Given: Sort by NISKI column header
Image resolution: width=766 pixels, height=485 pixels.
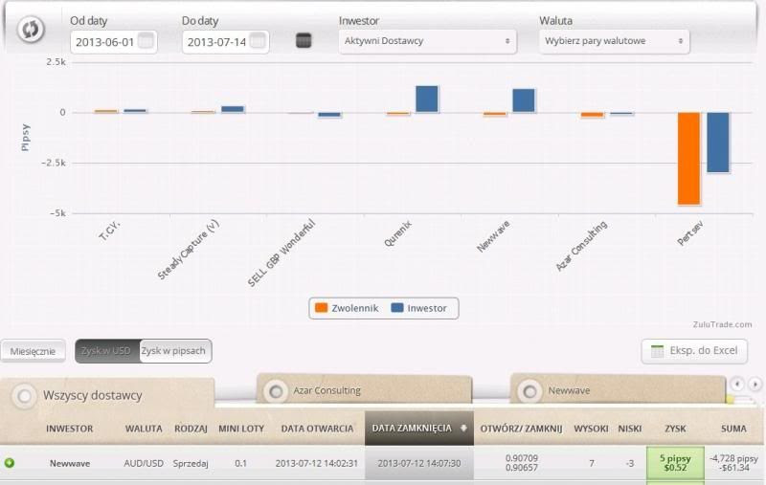Looking at the screenshot, I should tap(630, 429).
